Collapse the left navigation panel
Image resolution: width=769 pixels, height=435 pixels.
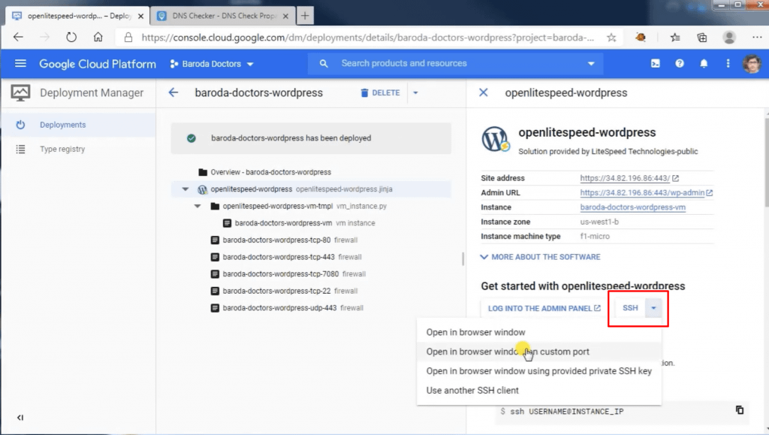coord(20,418)
